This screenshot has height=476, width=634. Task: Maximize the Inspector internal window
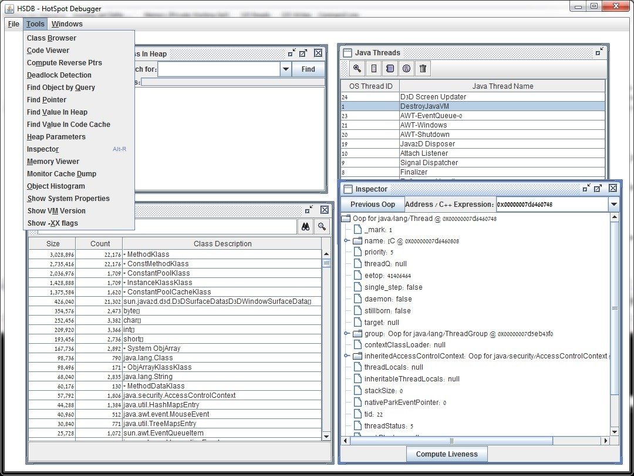click(598, 188)
